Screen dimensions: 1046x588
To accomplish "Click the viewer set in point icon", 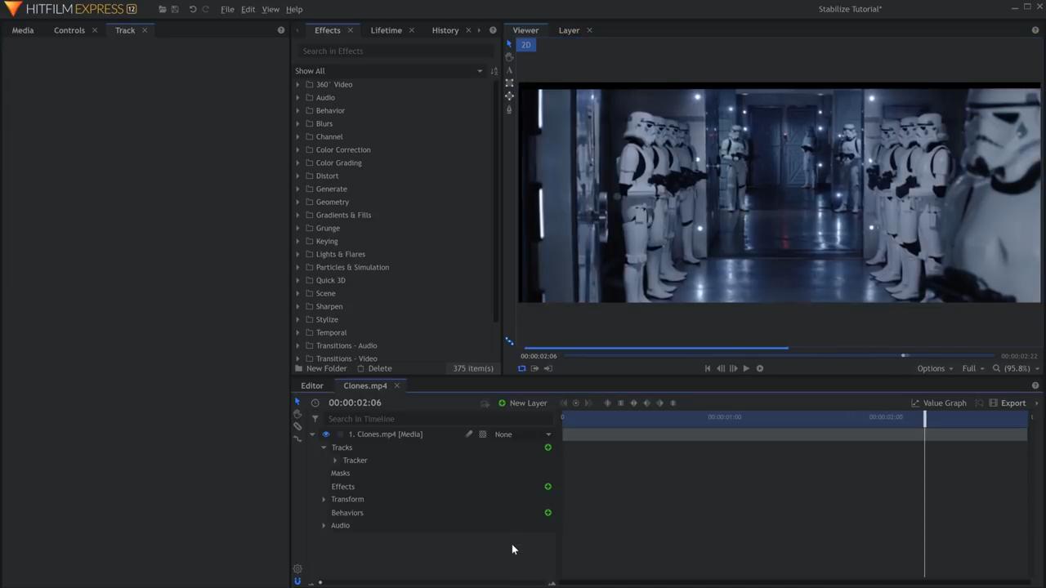I will [534, 368].
